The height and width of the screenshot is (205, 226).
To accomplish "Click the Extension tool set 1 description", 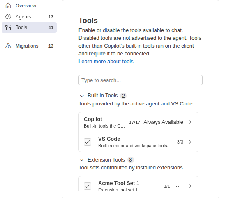I will coord(118,190).
